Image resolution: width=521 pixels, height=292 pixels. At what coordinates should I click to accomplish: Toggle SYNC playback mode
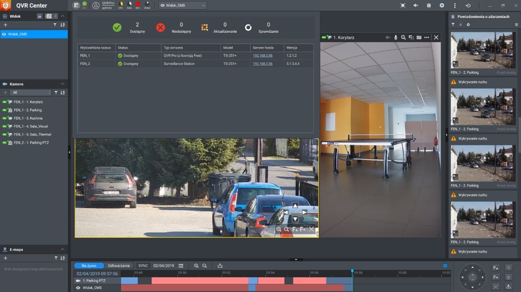[x=143, y=266]
